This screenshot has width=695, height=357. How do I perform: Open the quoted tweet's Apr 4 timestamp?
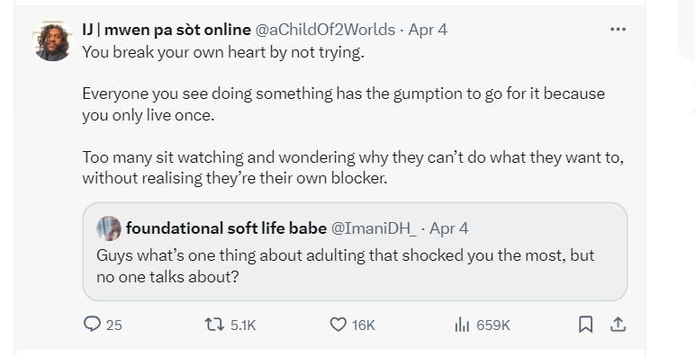(x=448, y=228)
